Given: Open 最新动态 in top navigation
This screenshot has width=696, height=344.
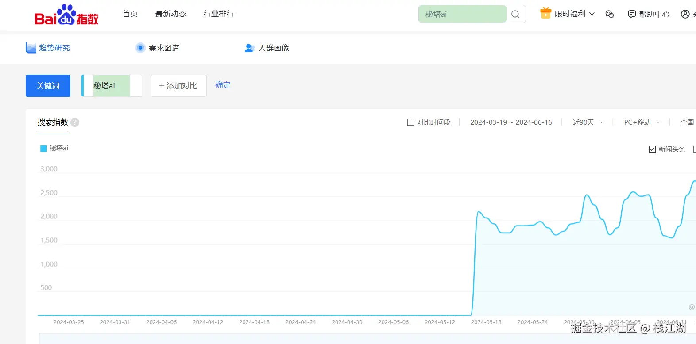Looking at the screenshot, I should pos(170,14).
